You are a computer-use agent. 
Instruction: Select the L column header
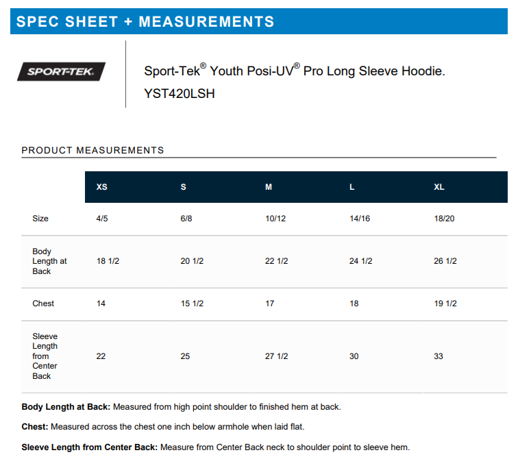point(352,187)
